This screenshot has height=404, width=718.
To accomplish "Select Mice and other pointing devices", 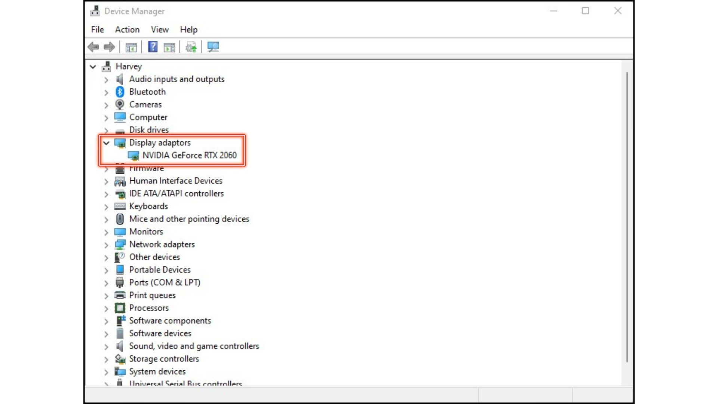I will pos(189,219).
